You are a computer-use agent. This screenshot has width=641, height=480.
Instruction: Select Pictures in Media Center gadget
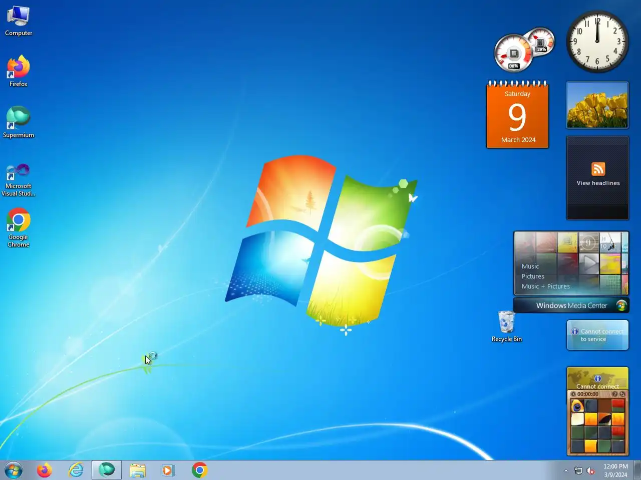click(533, 276)
